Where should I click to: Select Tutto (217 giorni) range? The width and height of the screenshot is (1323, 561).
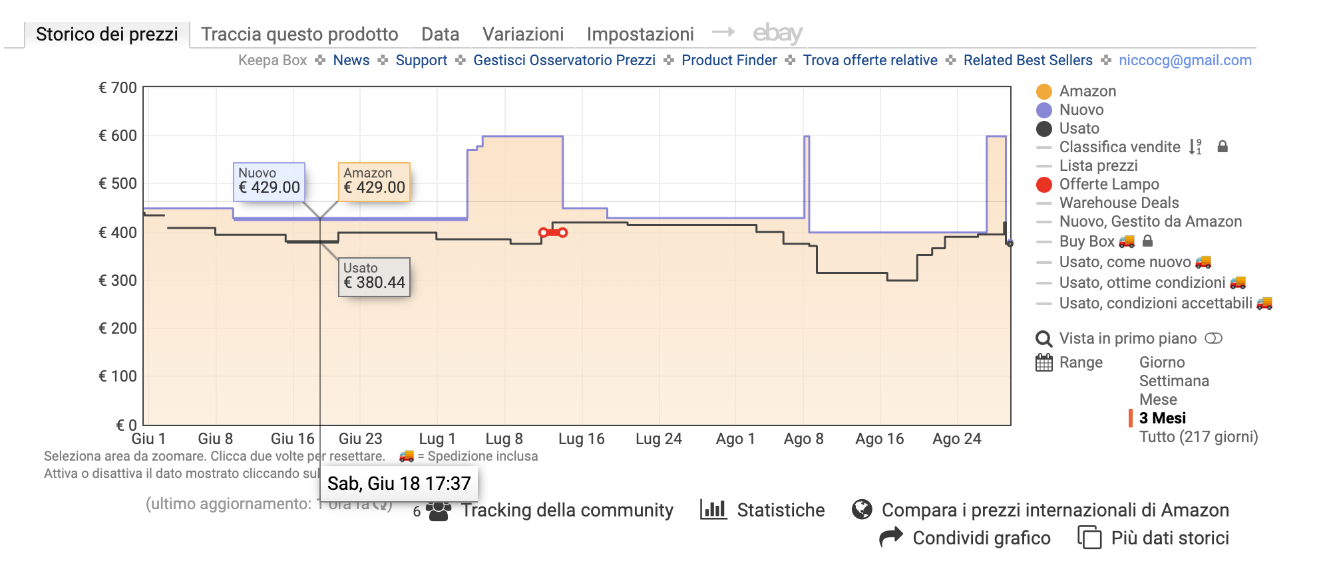click(1198, 437)
